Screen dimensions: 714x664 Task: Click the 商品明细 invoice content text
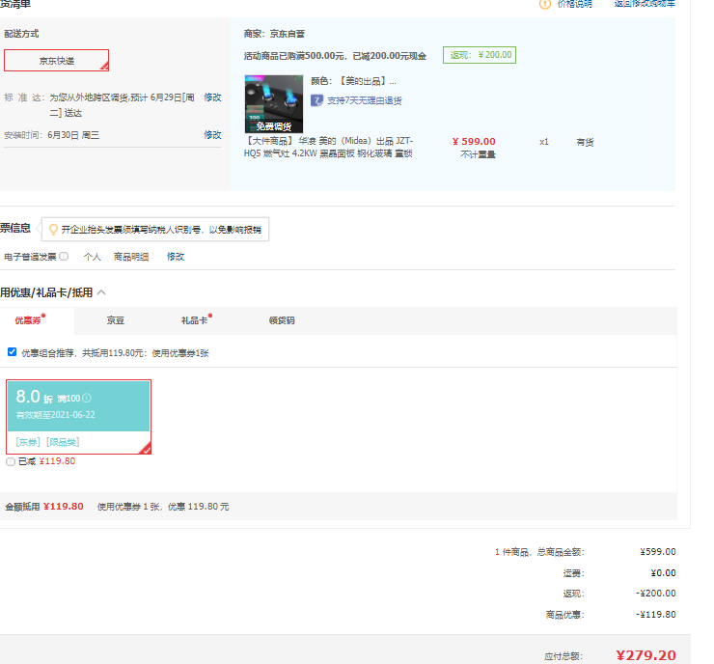click(x=131, y=257)
